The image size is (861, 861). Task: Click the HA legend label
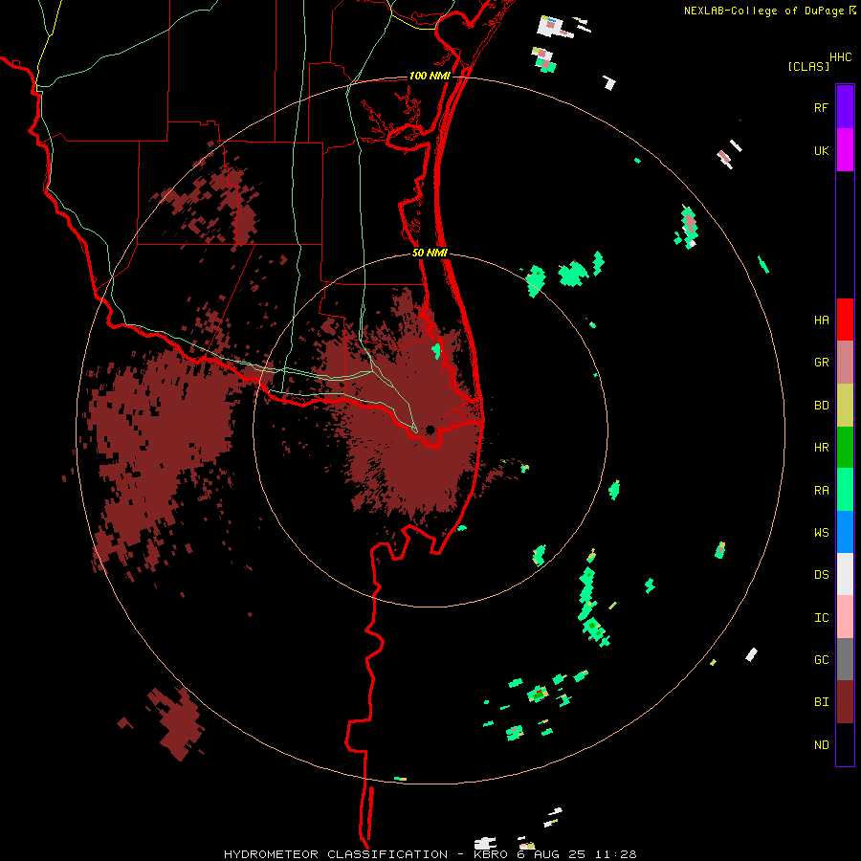tap(821, 320)
